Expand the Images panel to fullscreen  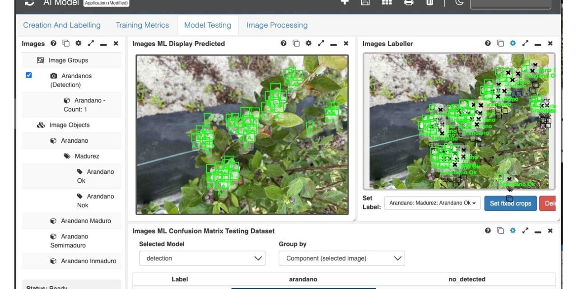click(x=91, y=43)
